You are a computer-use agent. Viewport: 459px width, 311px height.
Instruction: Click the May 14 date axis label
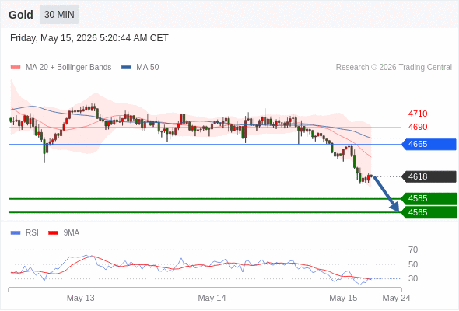[212, 298]
